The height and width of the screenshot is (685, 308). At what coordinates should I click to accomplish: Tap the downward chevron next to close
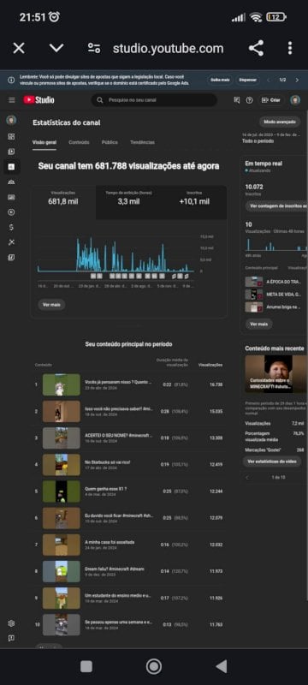point(56,48)
